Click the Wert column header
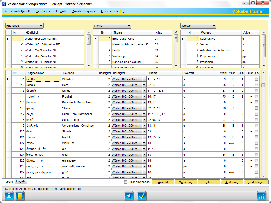The image size is (271, 203). click(x=223, y=73)
